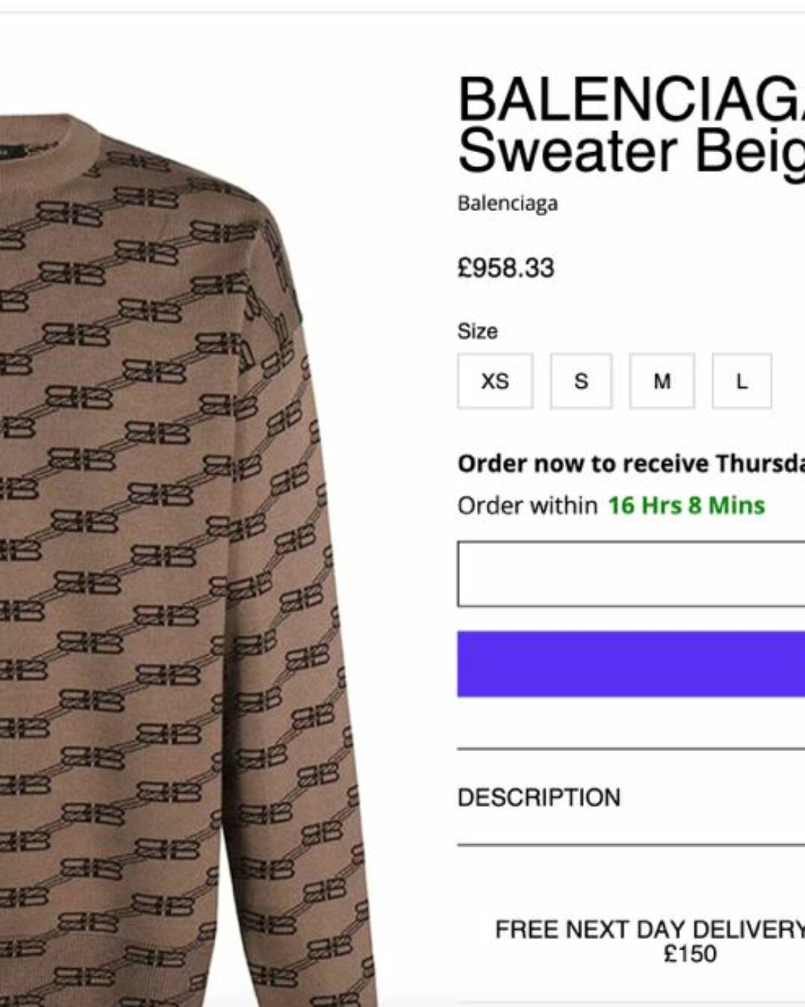Pick the M size box

(x=662, y=381)
